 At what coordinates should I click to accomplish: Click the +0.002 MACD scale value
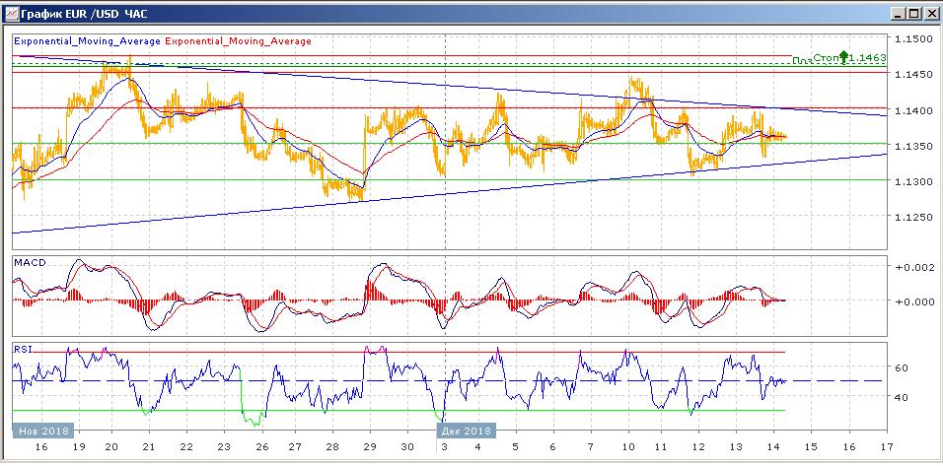(x=914, y=267)
